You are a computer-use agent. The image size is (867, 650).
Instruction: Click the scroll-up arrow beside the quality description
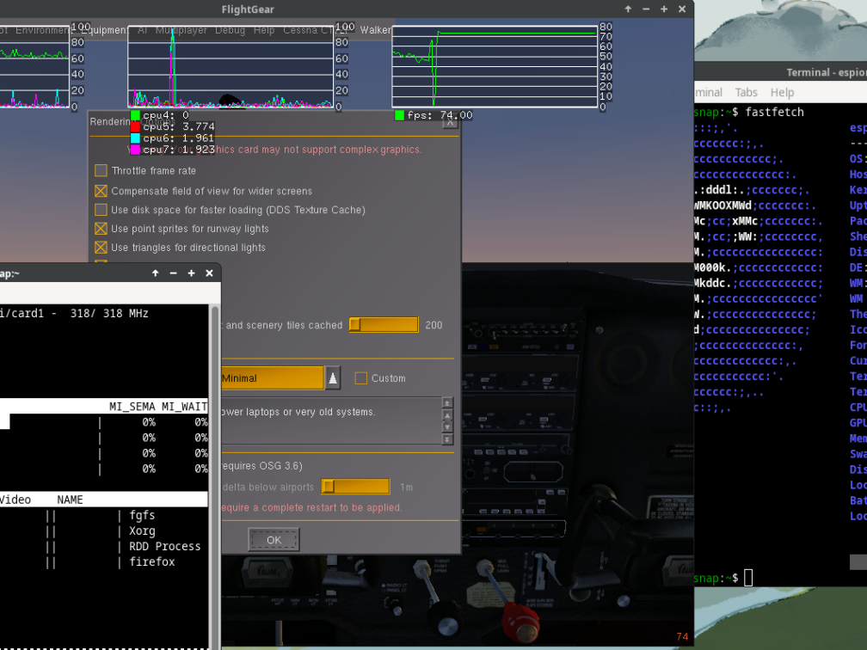[x=447, y=414]
